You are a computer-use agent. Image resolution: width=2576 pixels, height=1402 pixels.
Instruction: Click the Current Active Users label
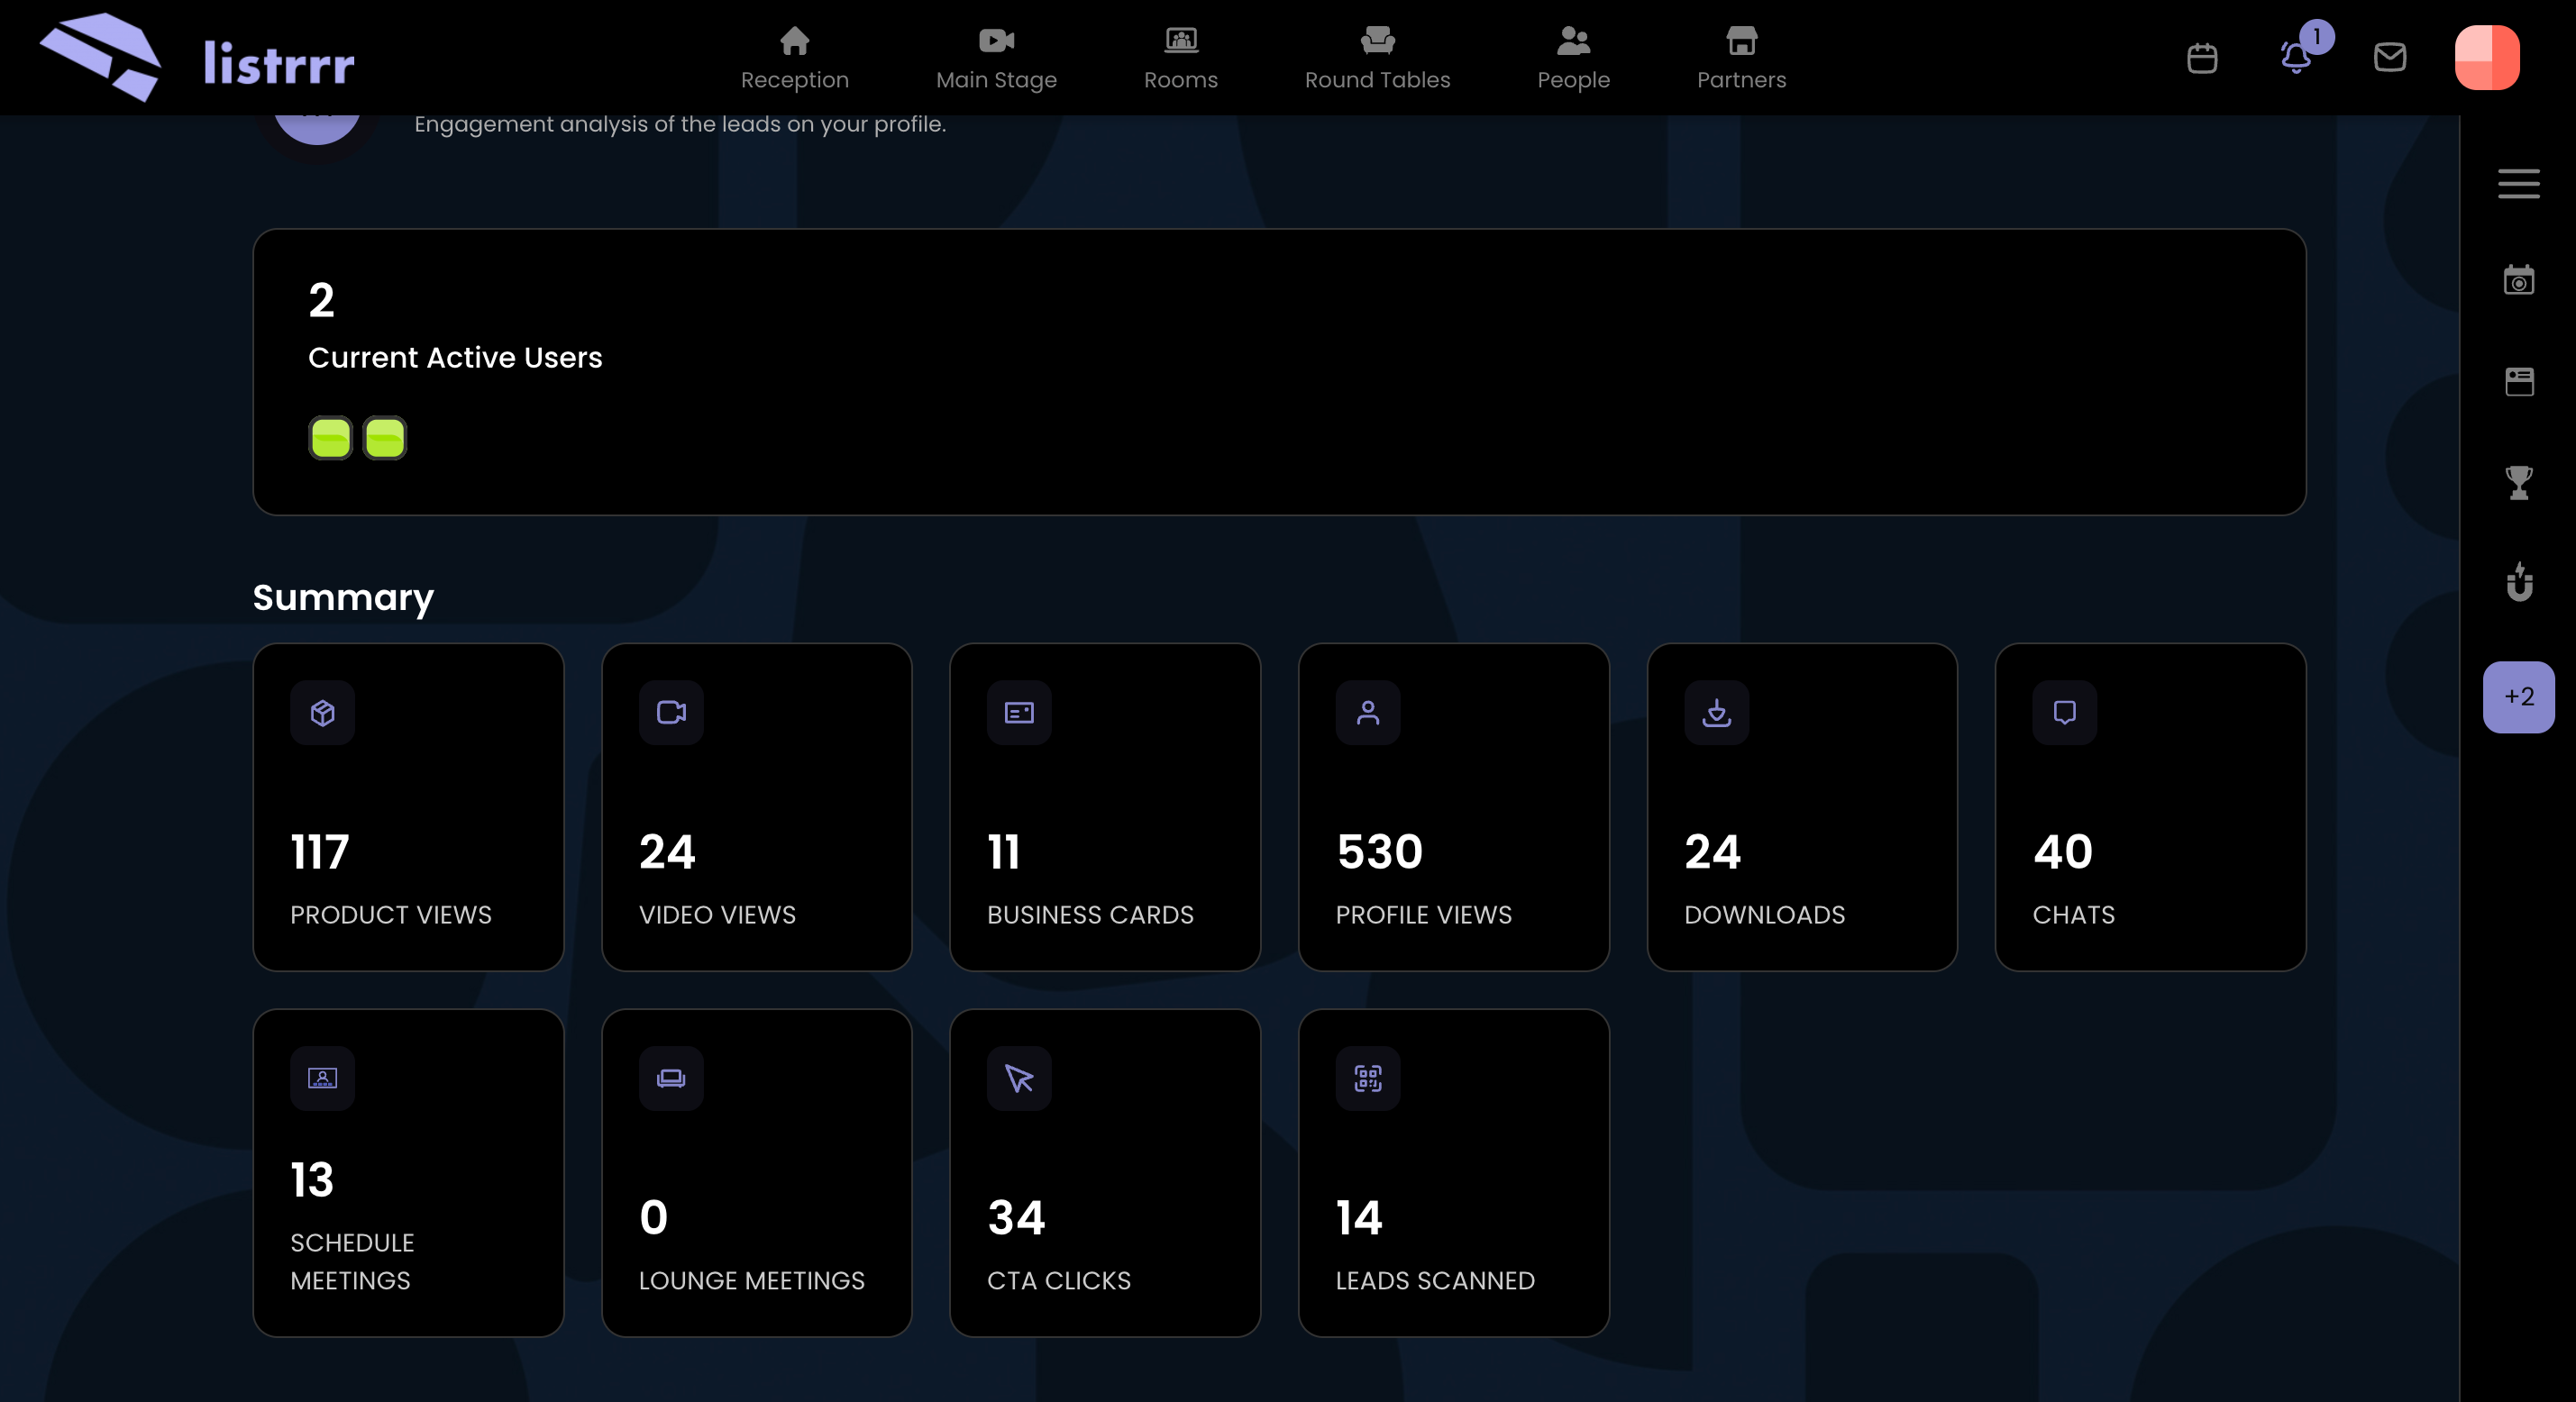click(455, 357)
